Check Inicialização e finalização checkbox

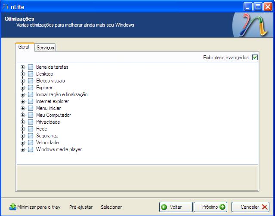point(31,94)
